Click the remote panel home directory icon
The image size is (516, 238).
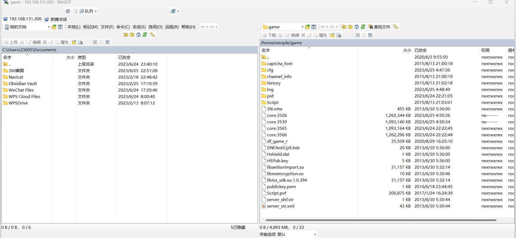pos(357,27)
